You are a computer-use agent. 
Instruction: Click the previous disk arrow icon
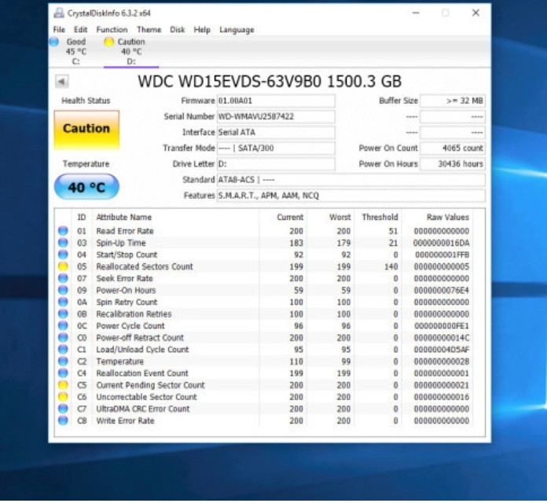pyautogui.click(x=61, y=82)
